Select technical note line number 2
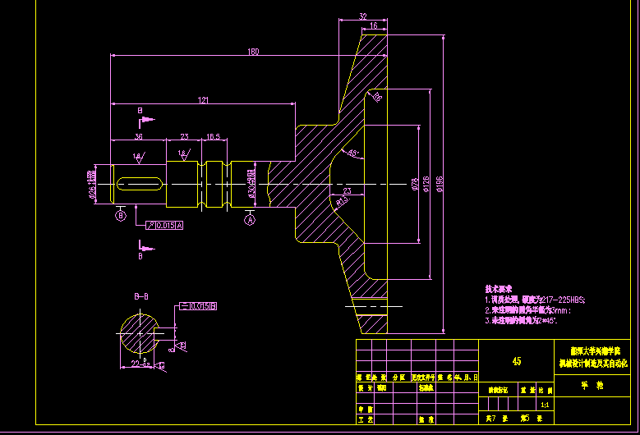This screenshot has width=640, height=435. pyautogui.click(x=527, y=310)
